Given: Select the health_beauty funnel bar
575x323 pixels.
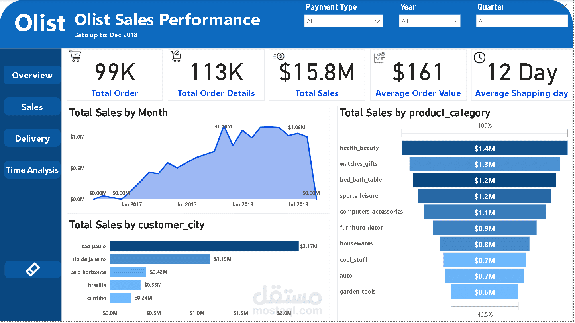Looking at the screenshot, I should click(484, 148).
